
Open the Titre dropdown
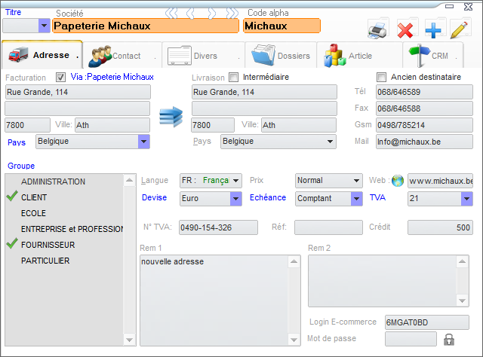[44, 26]
